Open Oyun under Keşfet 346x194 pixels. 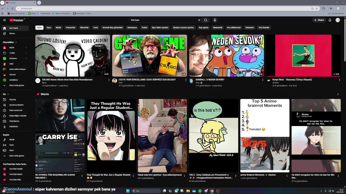(15, 151)
